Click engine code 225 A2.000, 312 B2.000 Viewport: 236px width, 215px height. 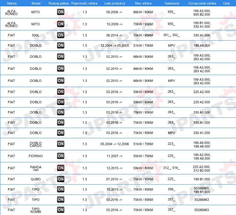point(202,169)
